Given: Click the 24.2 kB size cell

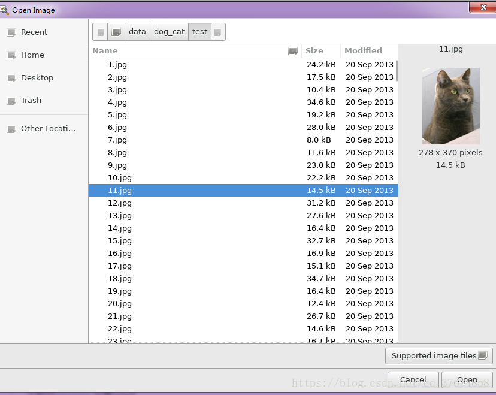Looking at the screenshot, I should (x=321, y=65).
